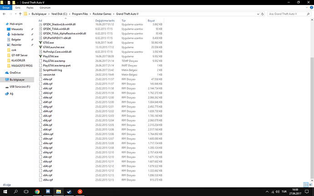This screenshot has width=314, height=196.
Task: Select file PlayGTAV.exe.temp.part
Action: tap(57, 65)
